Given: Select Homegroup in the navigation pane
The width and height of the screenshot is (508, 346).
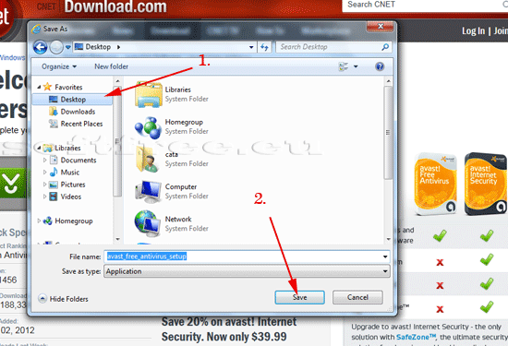Looking at the screenshot, I should 74,221.
